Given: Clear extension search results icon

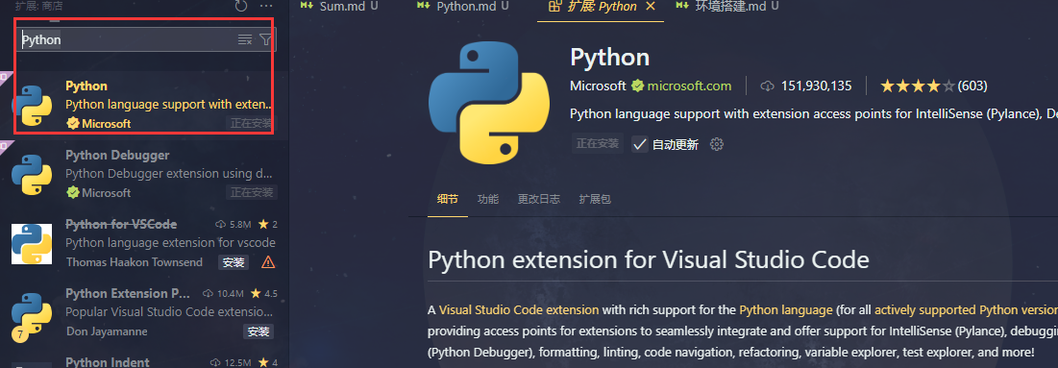Looking at the screenshot, I should click(x=245, y=39).
